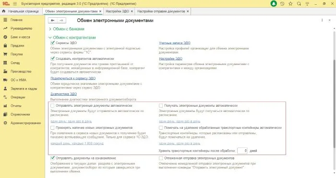Viewport: 336px width, 178px height.
Task: Open каждый день, каждые 1 800 секунд link
Action: coord(77,143)
